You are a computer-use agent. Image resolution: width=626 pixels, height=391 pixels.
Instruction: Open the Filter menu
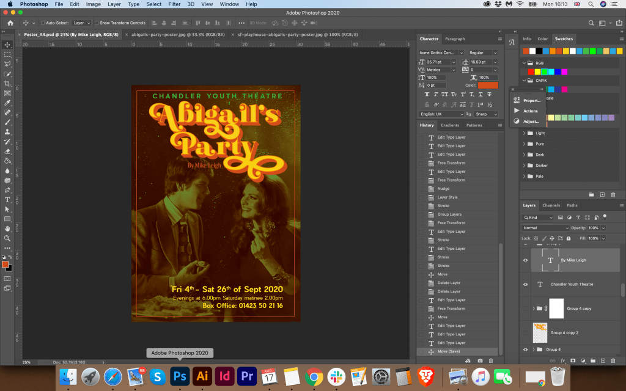pyautogui.click(x=174, y=4)
